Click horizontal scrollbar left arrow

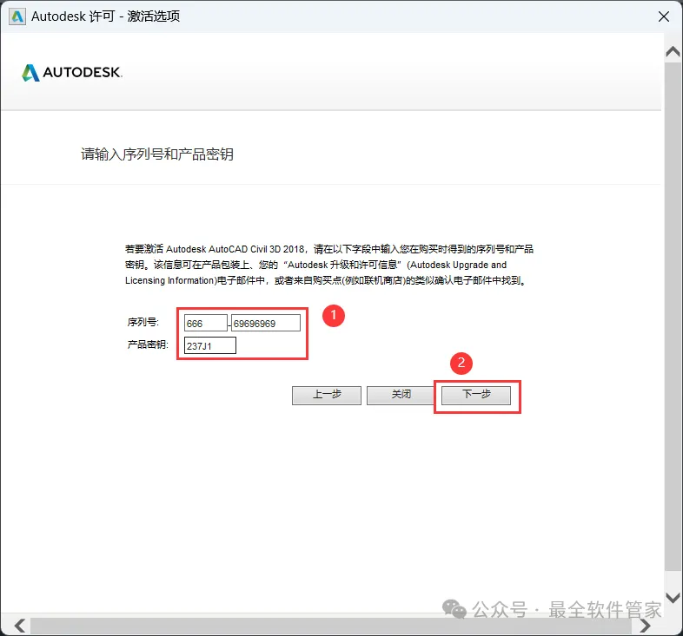[x=19, y=626]
